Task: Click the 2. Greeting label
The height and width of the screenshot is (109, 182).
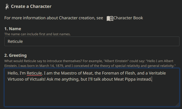Action: tap(15, 55)
